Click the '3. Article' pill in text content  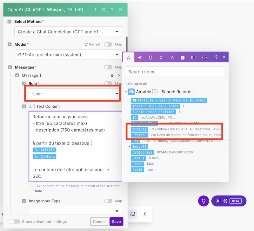tap(45, 150)
